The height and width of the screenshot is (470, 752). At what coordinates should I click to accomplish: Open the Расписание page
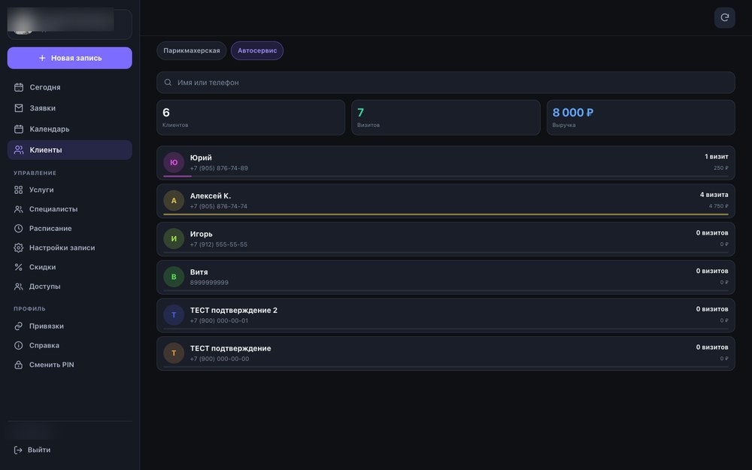click(69, 229)
